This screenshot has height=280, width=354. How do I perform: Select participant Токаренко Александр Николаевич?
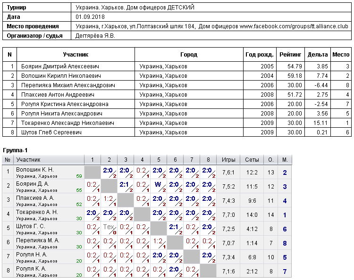pyautogui.click(x=67, y=123)
